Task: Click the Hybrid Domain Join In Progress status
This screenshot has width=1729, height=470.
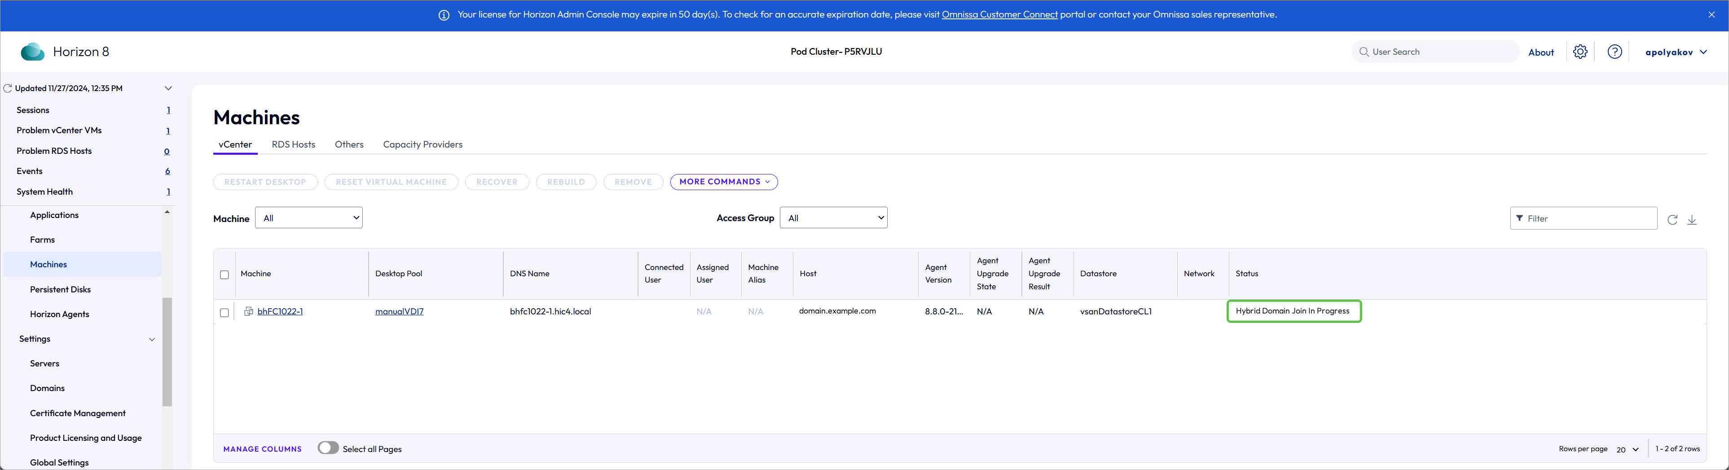Action: [x=1293, y=311]
